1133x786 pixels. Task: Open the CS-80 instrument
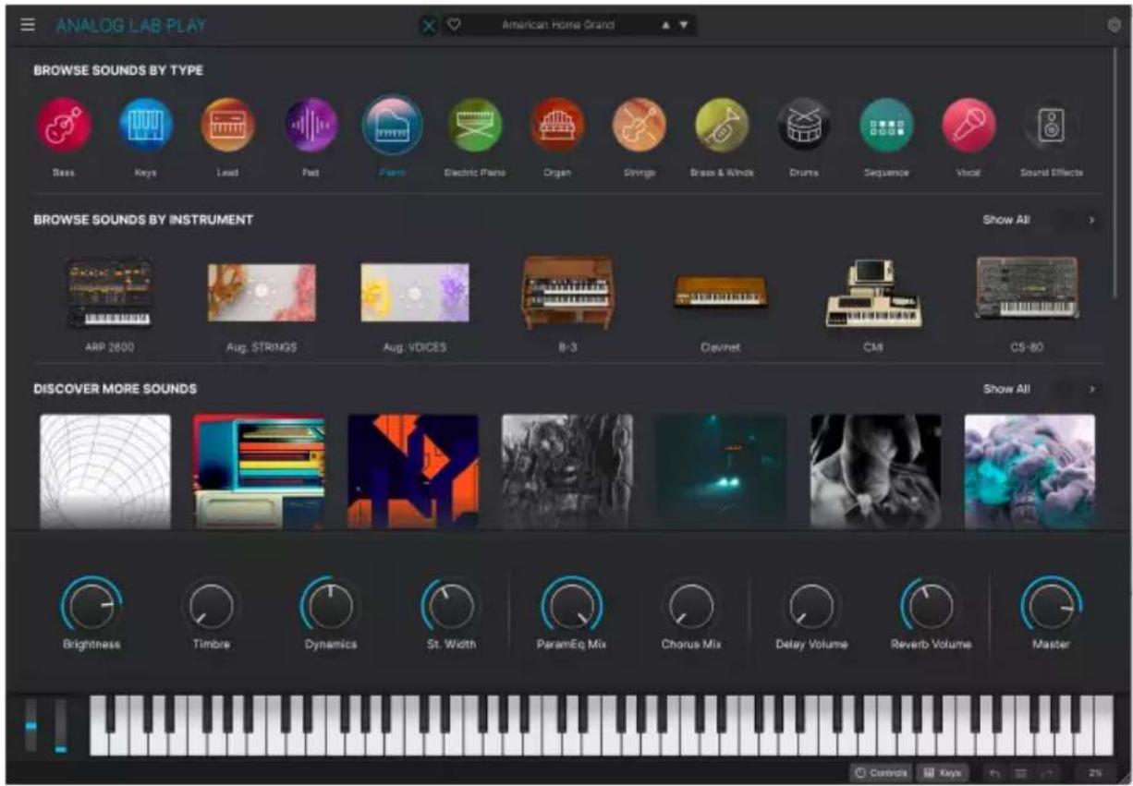[1027, 288]
